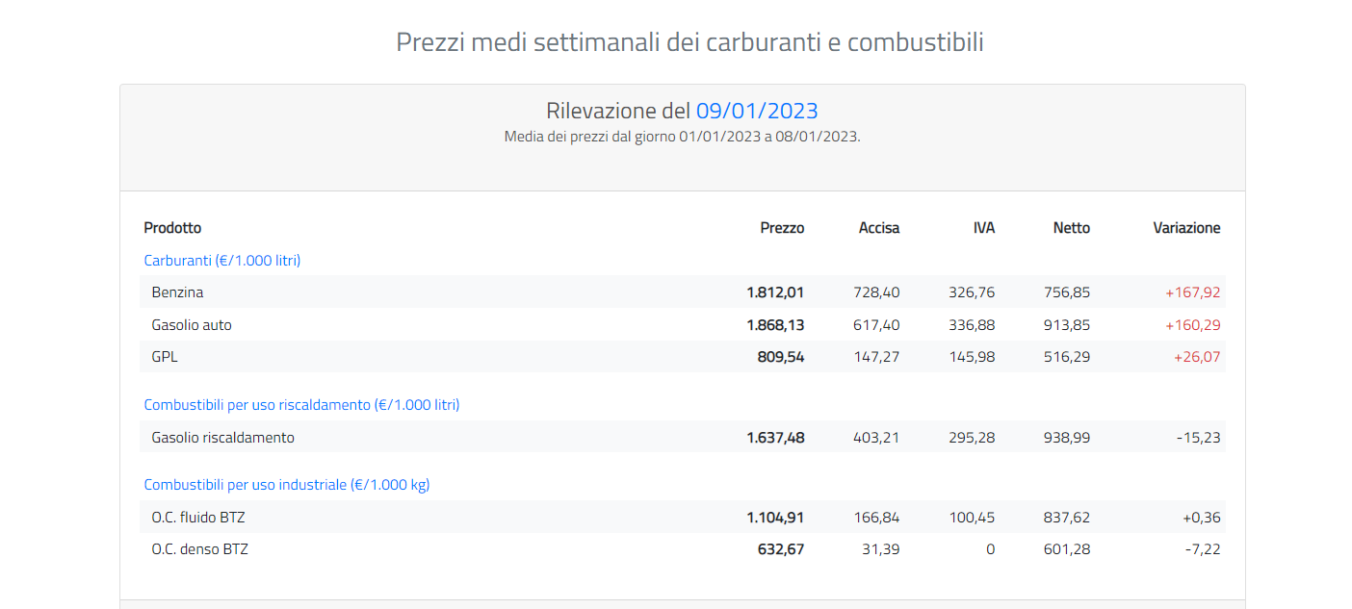The width and height of the screenshot is (1352, 609).
Task: Click Benzina price 1.812,01
Action: pos(775,292)
